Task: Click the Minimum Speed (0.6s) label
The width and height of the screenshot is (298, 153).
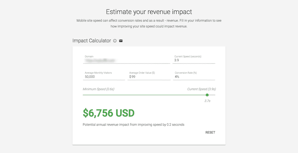Action: click(98, 89)
